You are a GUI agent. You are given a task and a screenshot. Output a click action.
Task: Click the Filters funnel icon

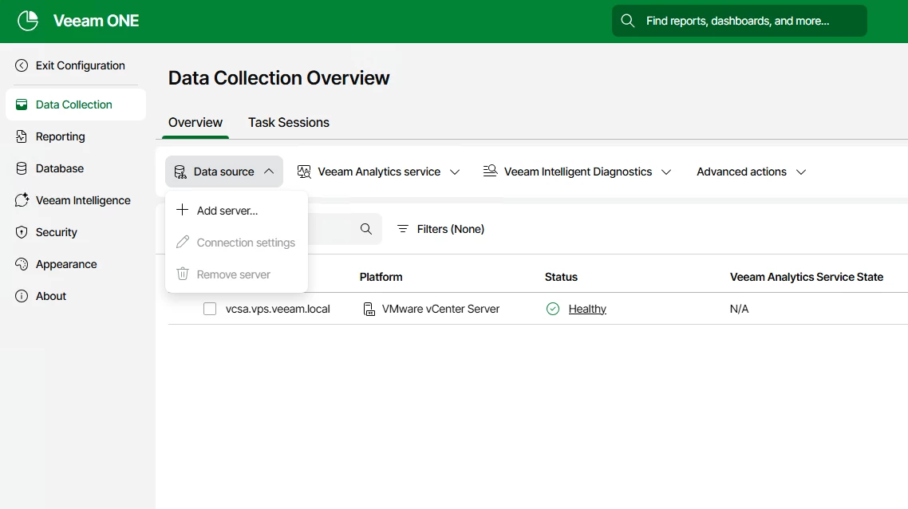(x=402, y=229)
